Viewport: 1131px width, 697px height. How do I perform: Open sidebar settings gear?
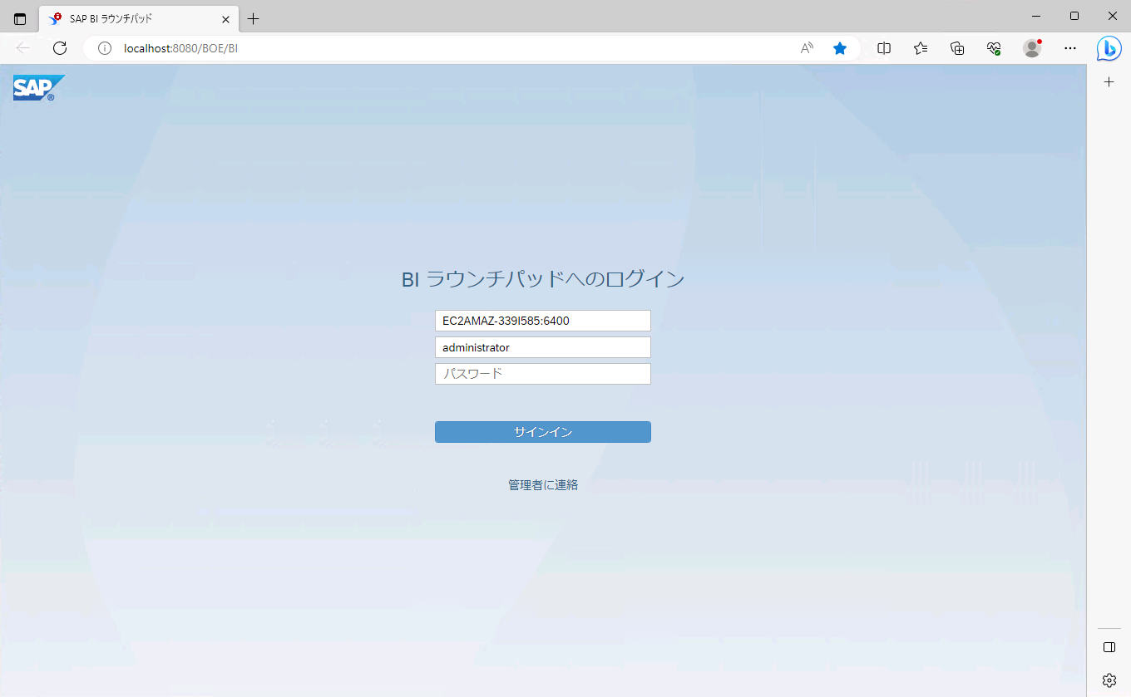[x=1109, y=680]
